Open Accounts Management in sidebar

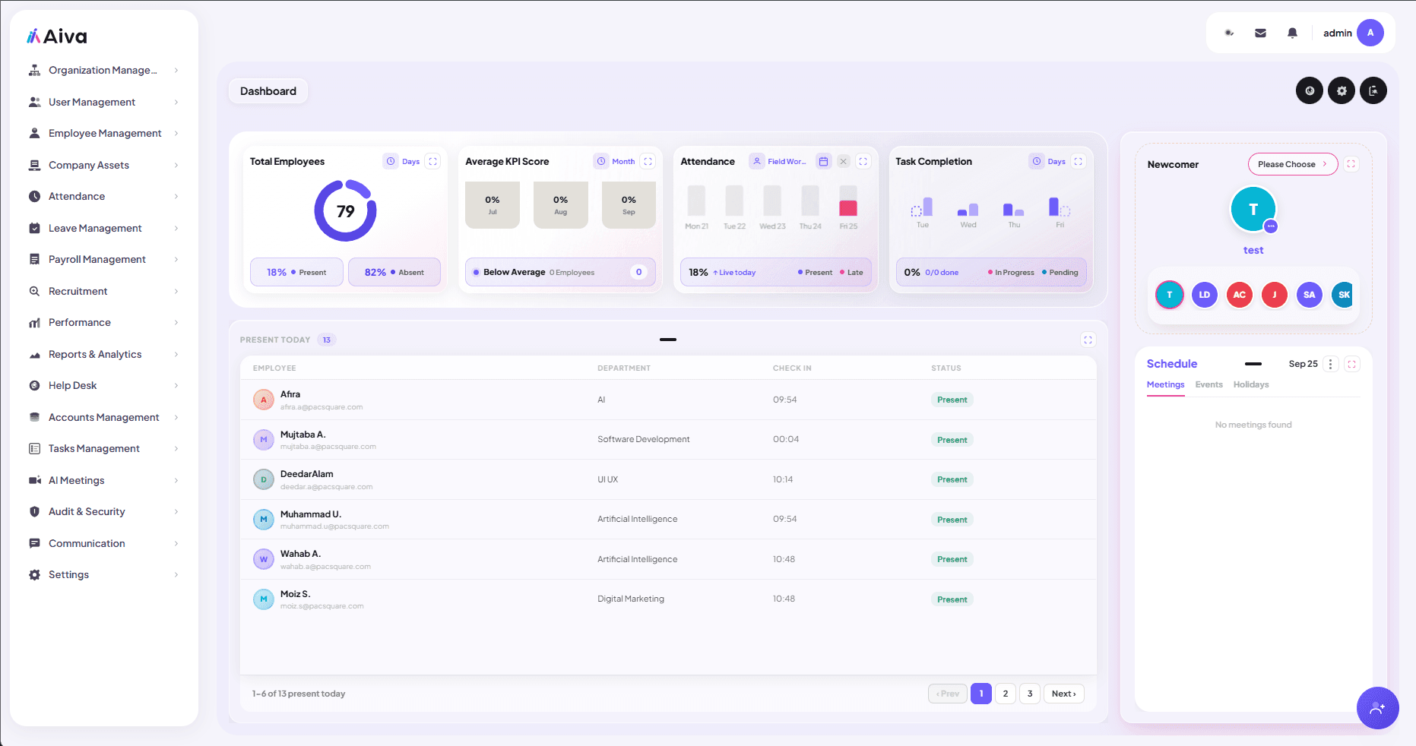pyautogui.click(x=104, y=417)
